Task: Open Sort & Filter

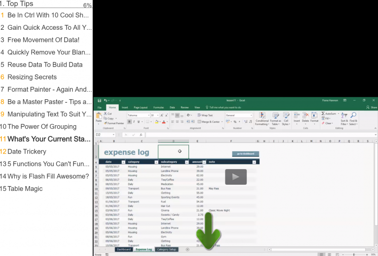Action: 344,119
